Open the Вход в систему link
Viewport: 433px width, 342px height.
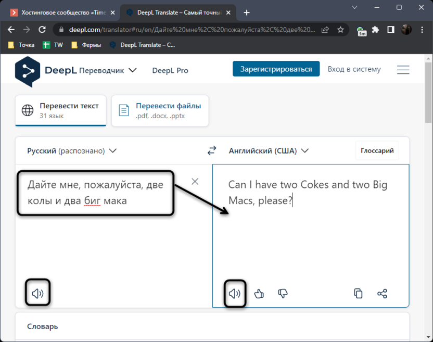(354, 69)
